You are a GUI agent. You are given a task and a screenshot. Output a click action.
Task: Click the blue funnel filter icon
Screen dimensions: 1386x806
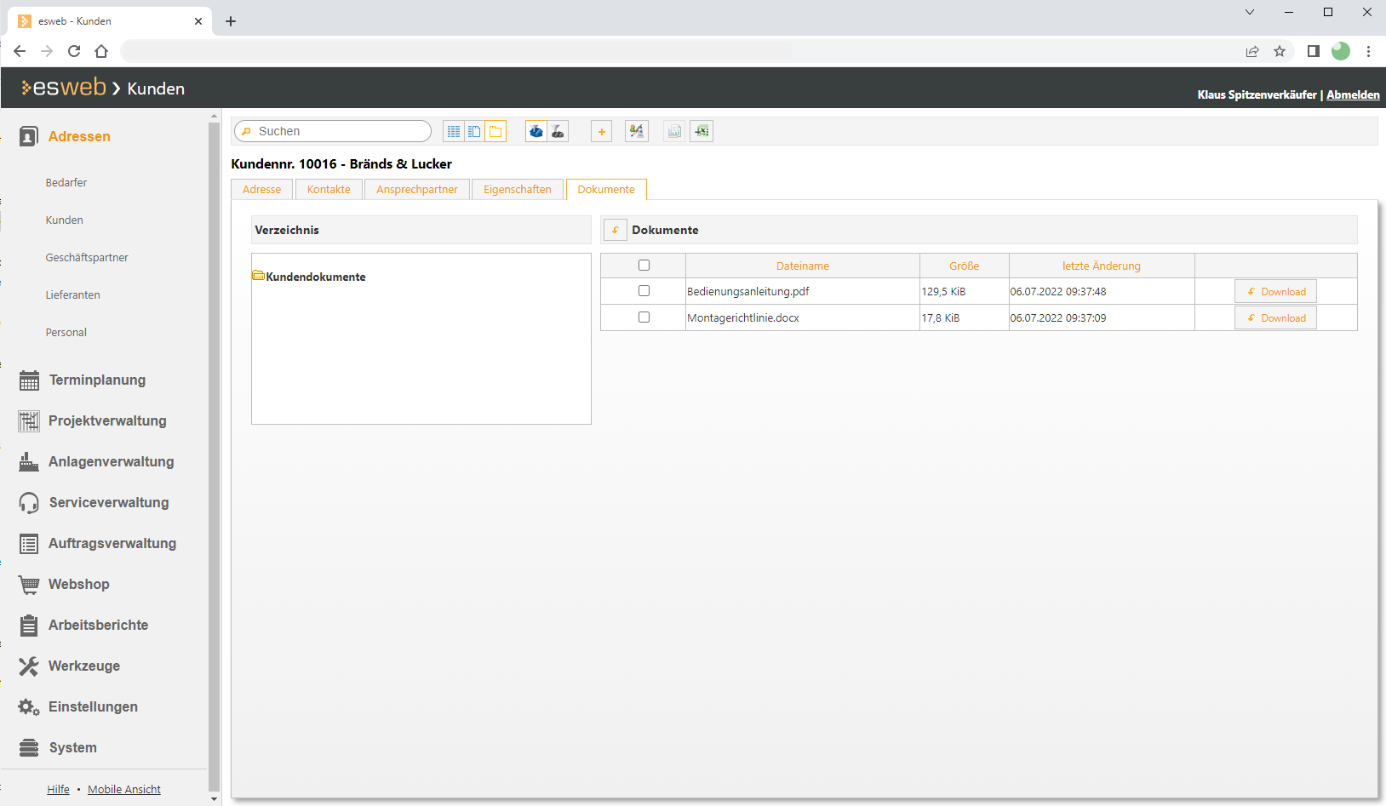click(x=536, y=131)
